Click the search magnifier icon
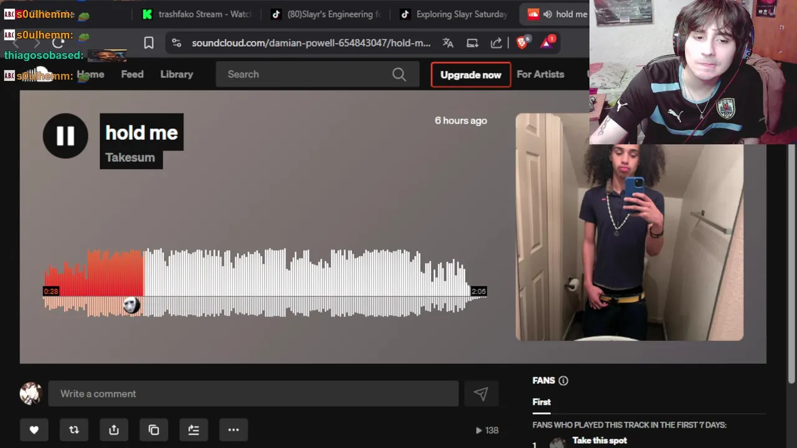 tap(399, 75)
